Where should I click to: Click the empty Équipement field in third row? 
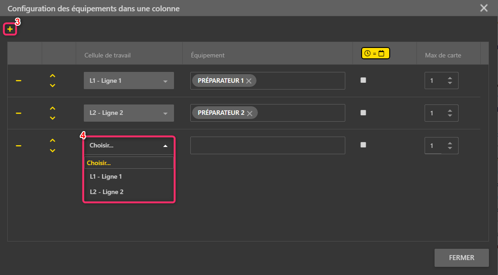click(x=267, y=146)
